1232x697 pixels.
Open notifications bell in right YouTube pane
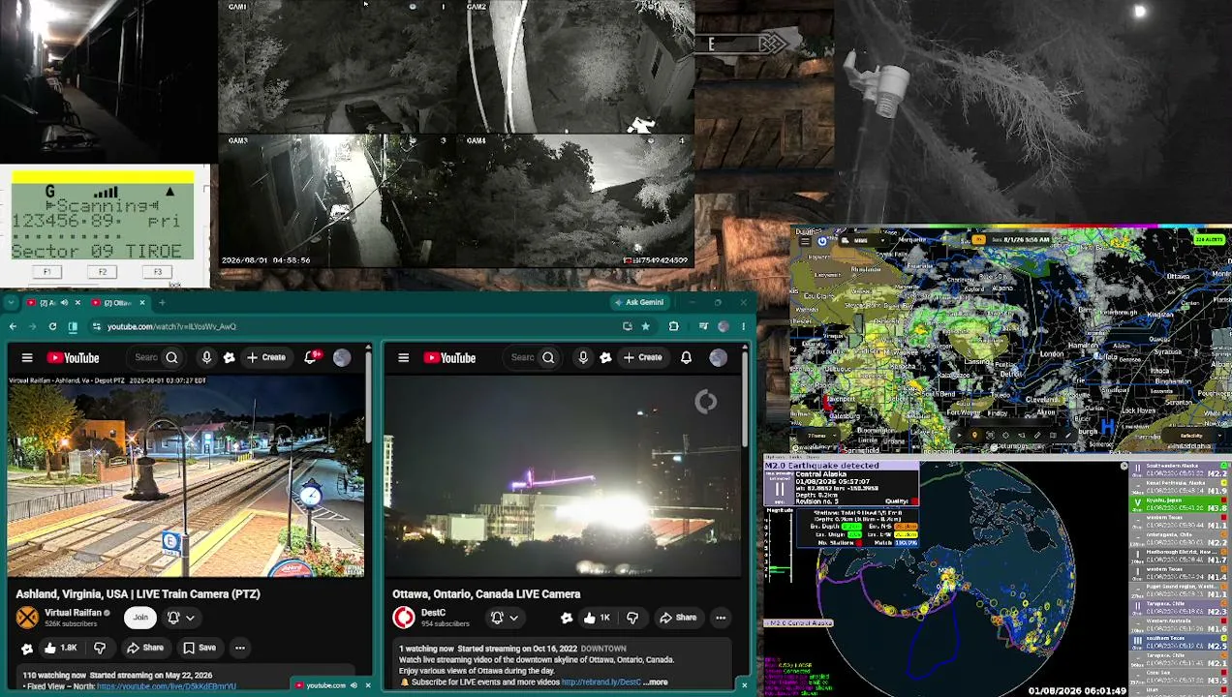pos(686,358)
